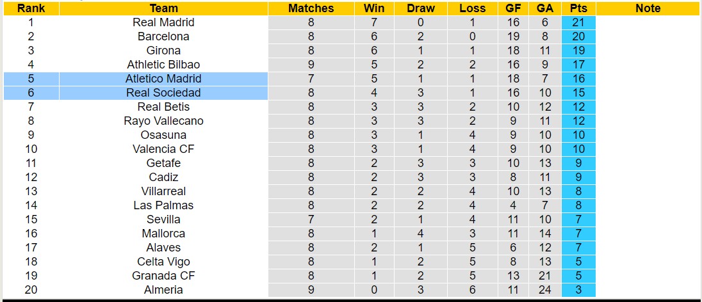Click the Team column header
The width and height of the screenshot is (702, 302).
coord(163,8)
